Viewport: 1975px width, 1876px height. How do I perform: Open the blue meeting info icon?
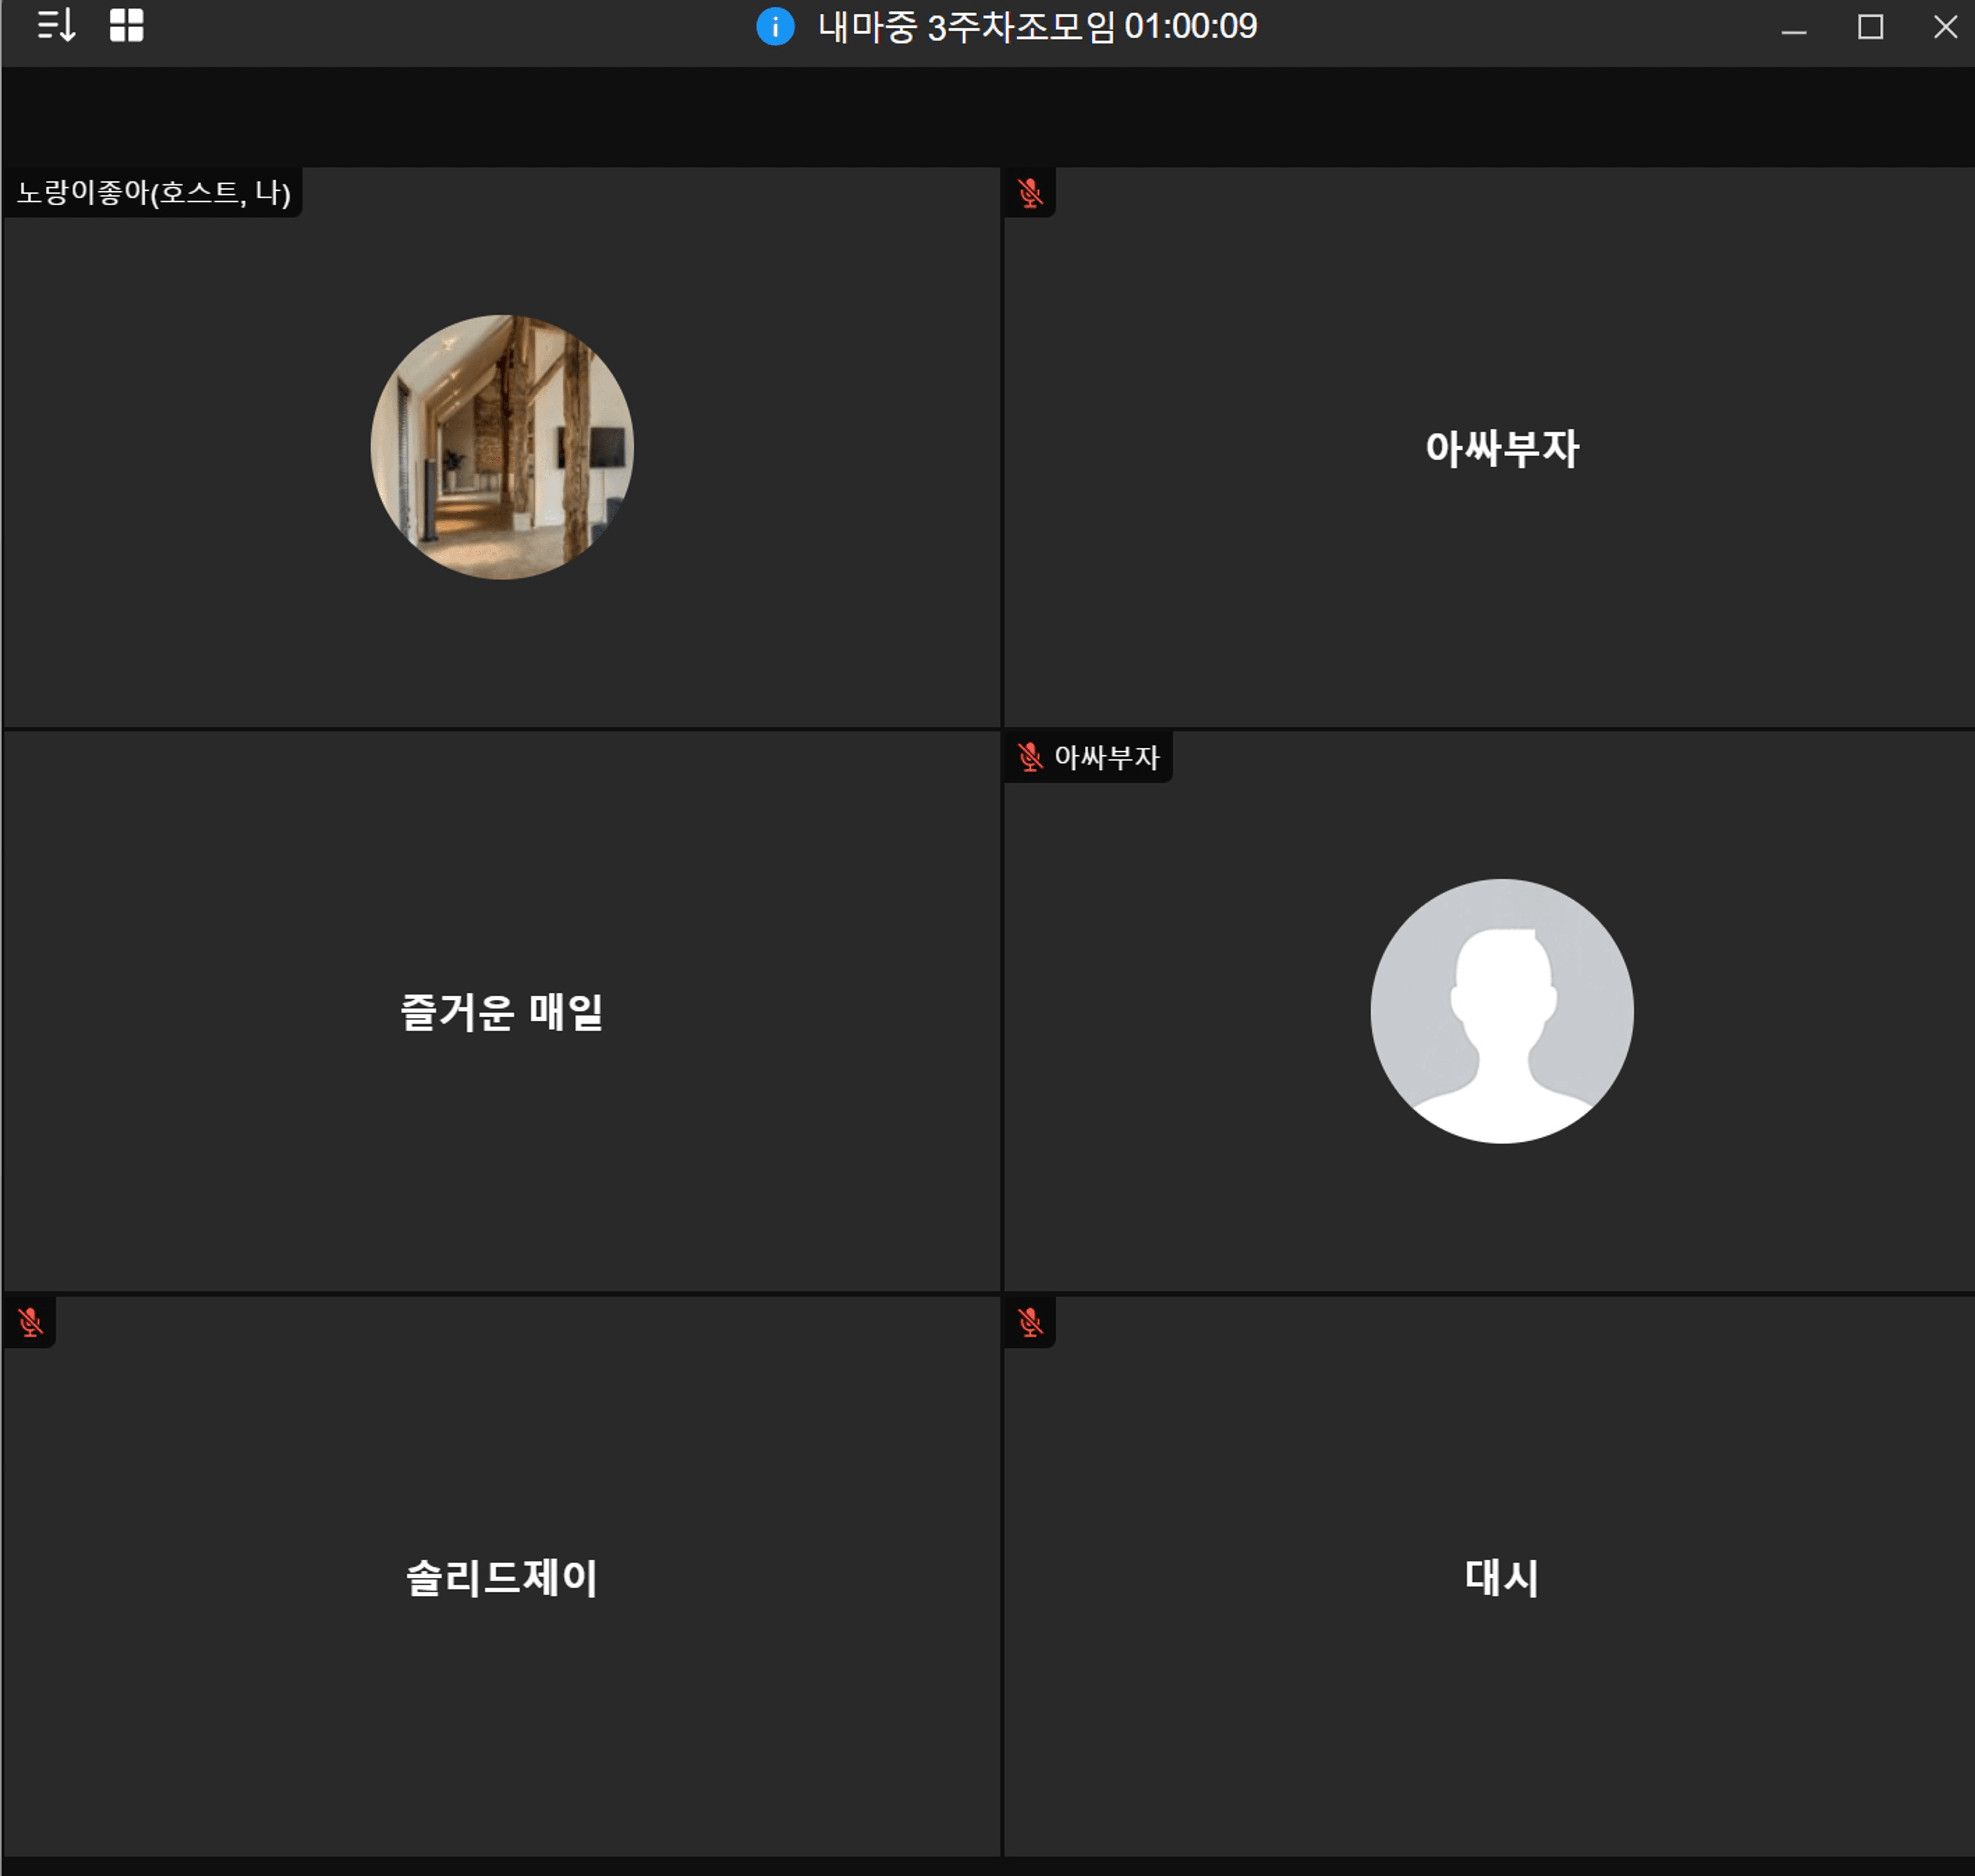[775, 26]
